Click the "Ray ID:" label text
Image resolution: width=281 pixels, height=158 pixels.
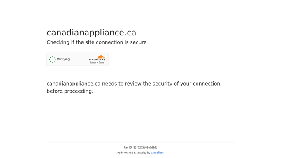pos(128,148)
